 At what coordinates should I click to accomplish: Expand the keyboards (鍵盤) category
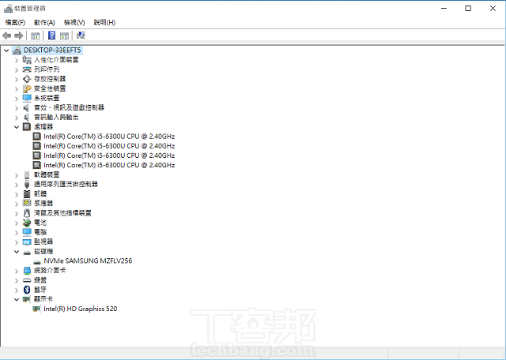click(17, 280)
